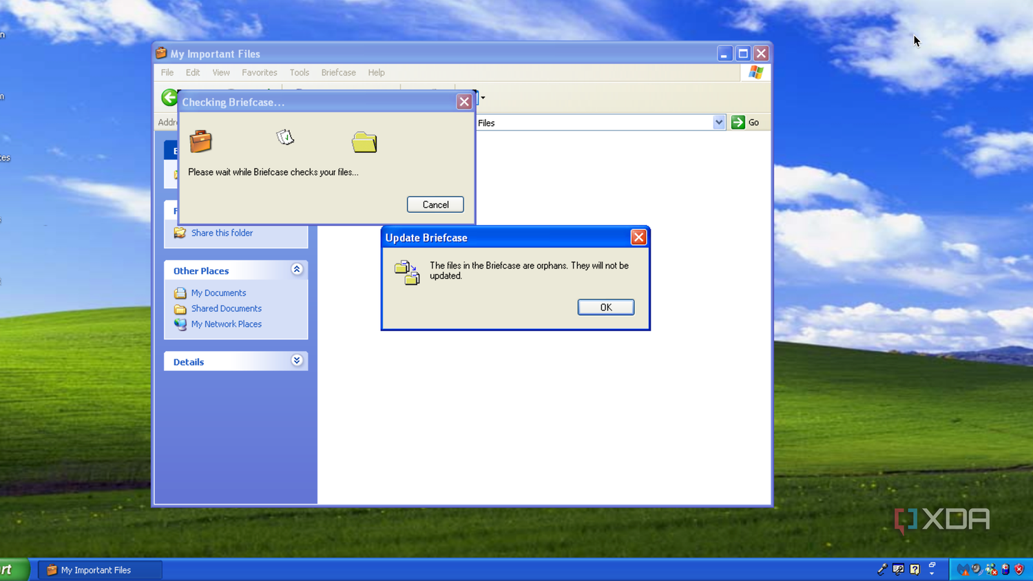Click the Back navigation arrow
The height and width of the screenshot is (581, 1033).
tap(169, 98)
